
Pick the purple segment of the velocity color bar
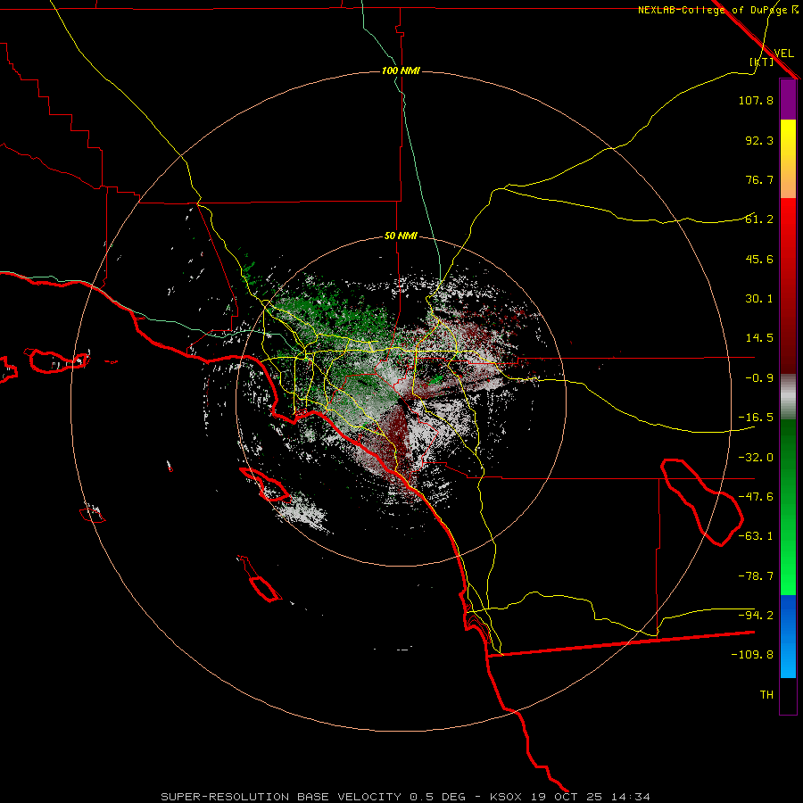click(x=788, y=99)
